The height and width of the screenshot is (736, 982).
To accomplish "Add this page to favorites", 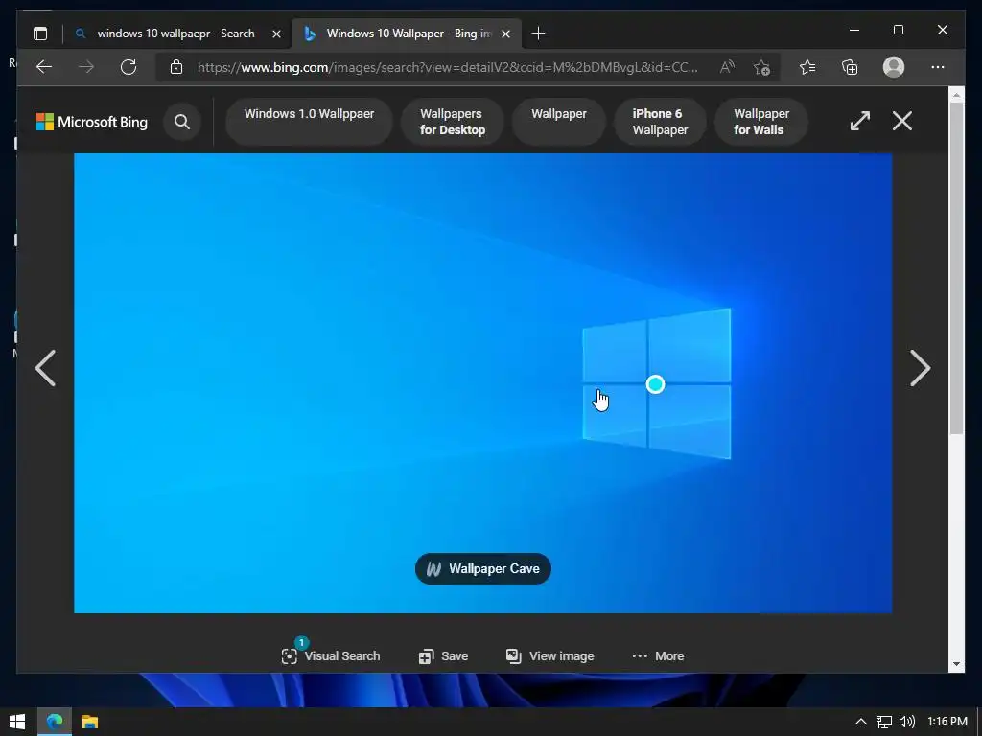I will click(x=761, y=67).
